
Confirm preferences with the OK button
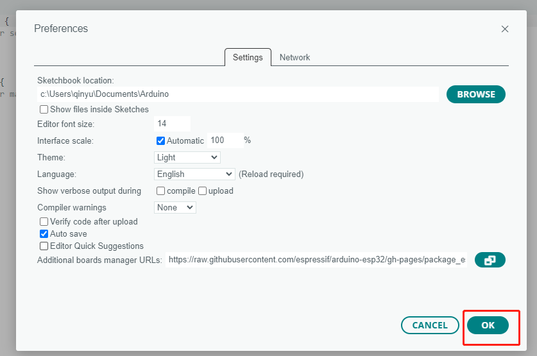pos(488,325)
